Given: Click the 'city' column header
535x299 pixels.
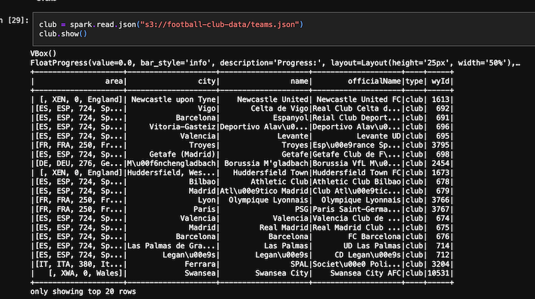Looking at the screenshot, I should pyautogui.click(x=206, y=81).
